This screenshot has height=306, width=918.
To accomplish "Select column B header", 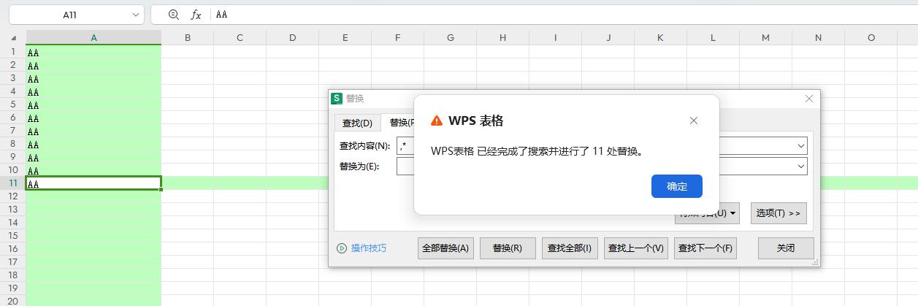I will [188, 38].
